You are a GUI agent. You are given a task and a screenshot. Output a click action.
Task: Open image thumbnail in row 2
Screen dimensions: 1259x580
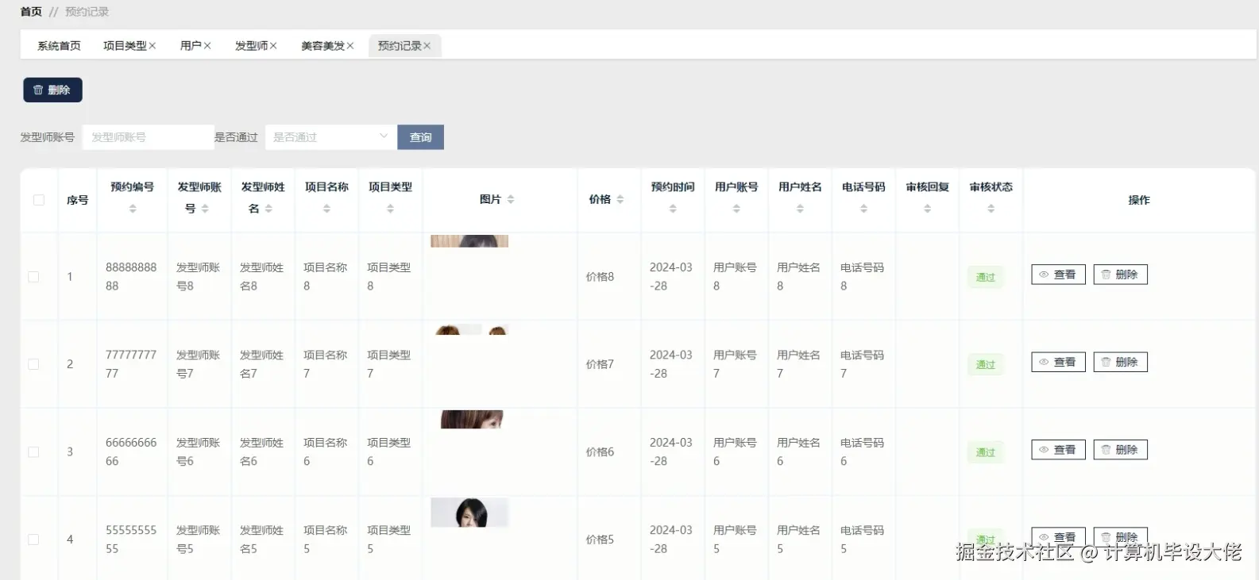click(471, 329)
